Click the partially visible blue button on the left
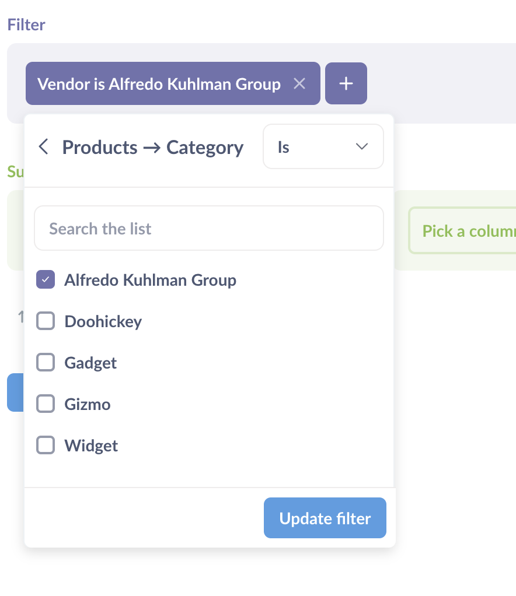This screenshot has height=596, width=516. point(12,392)
